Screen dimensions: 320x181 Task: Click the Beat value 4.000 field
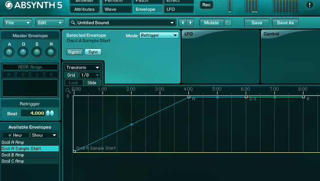pos(33,113)
